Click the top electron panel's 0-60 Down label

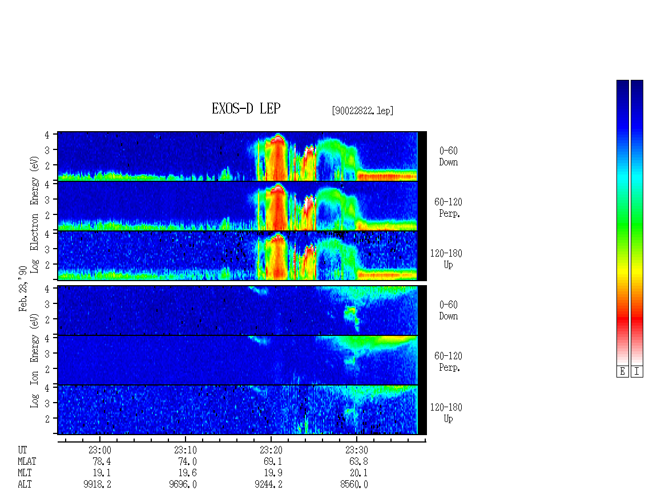point(449,157)
